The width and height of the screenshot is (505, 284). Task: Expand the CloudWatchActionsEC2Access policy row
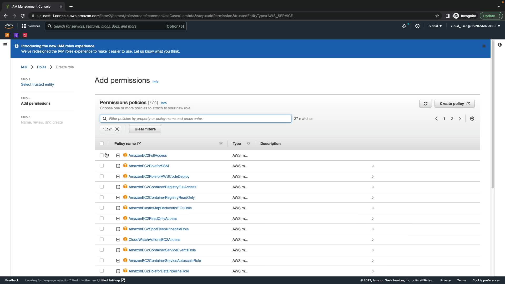(118, 240)
